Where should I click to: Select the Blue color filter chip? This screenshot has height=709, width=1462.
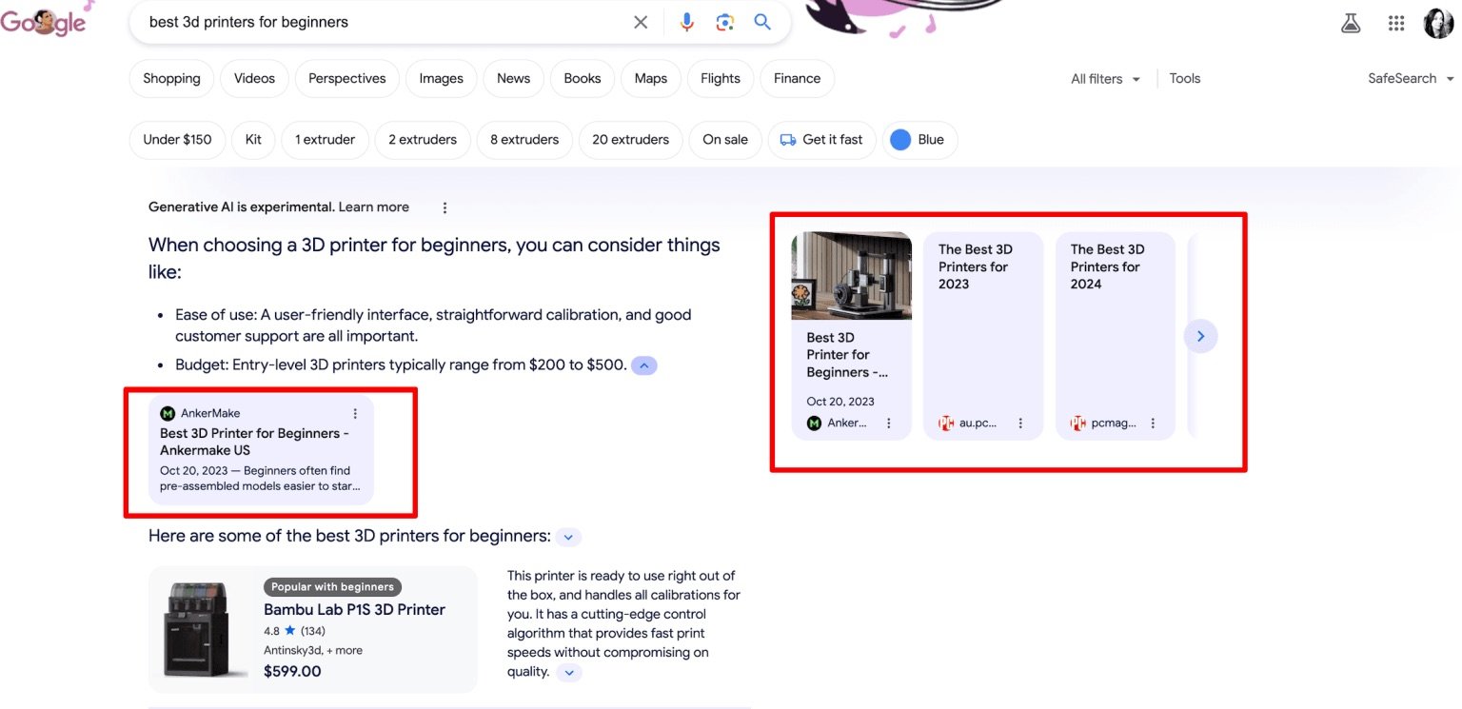coord(920,140)
